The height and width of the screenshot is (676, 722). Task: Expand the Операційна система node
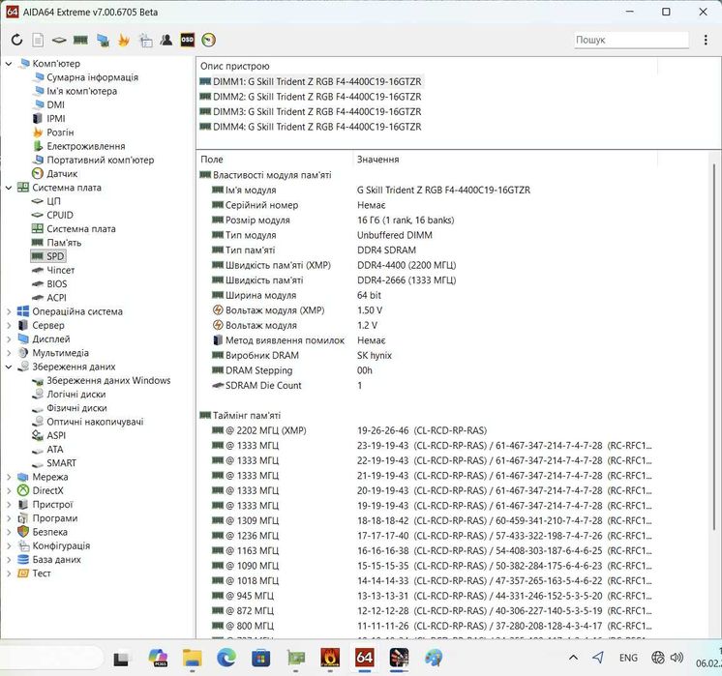click(x=9, y=311)
